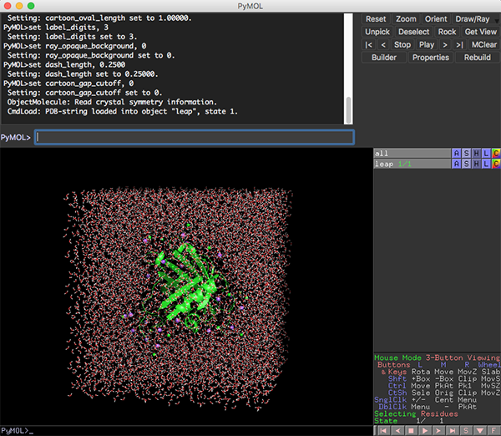Open the Hide menu for all
Viewport: 501px width, 436px height.
click(477, 154)
